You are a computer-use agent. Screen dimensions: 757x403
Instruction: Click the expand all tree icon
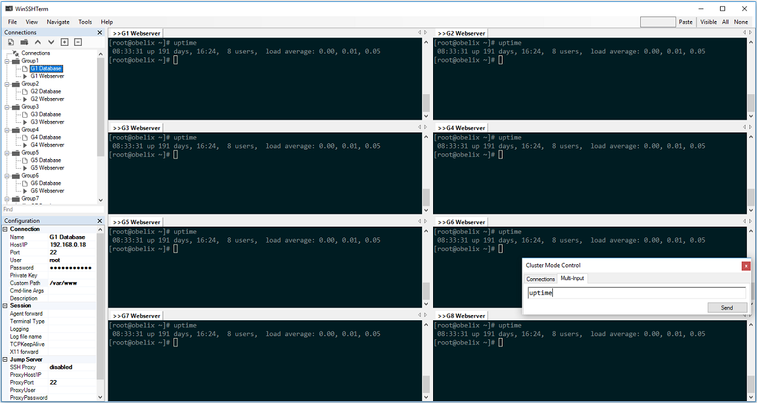tap(64, 43)
